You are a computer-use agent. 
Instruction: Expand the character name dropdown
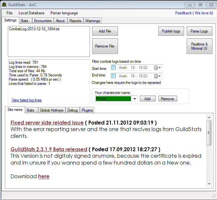pos(135,99)
